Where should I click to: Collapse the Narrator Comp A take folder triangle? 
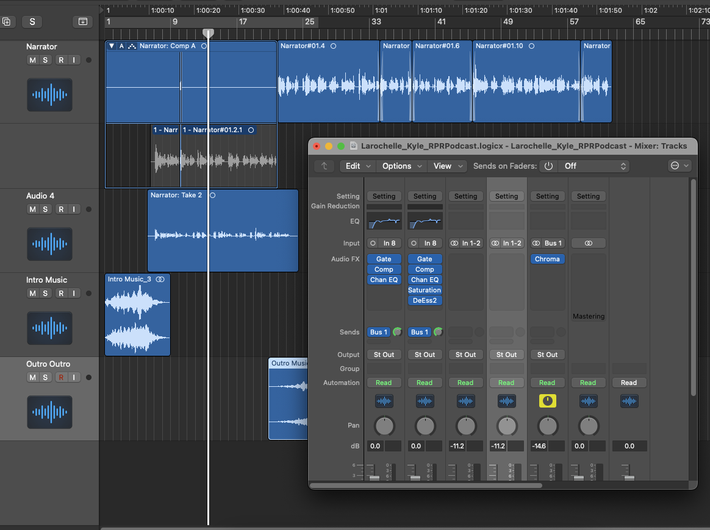pyautogui.click(x=112, y=46)
